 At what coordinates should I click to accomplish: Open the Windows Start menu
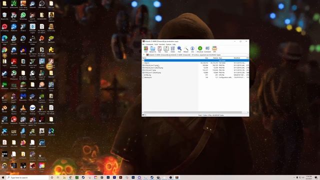(x=3, y=177)
